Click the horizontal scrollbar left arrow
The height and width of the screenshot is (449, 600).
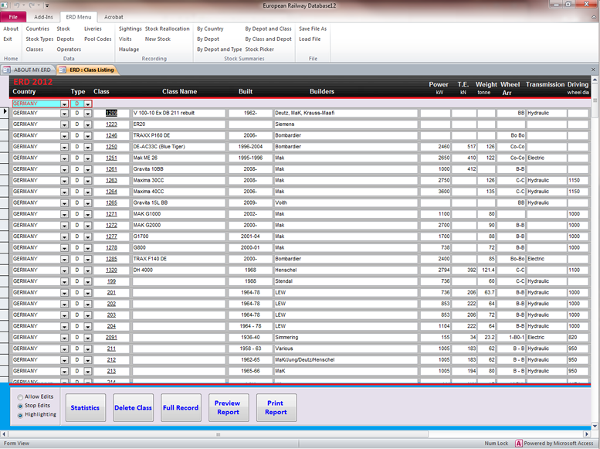coord(3,434)
